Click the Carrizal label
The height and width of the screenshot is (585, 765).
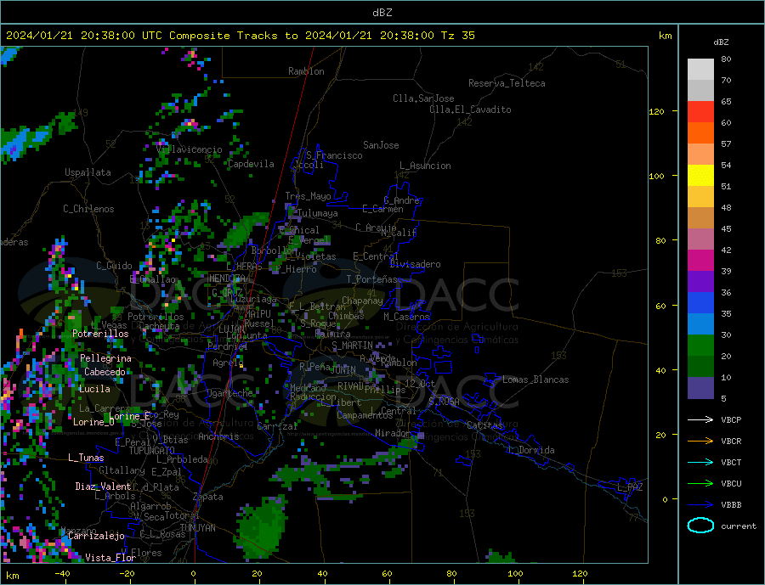coord(277,426)
